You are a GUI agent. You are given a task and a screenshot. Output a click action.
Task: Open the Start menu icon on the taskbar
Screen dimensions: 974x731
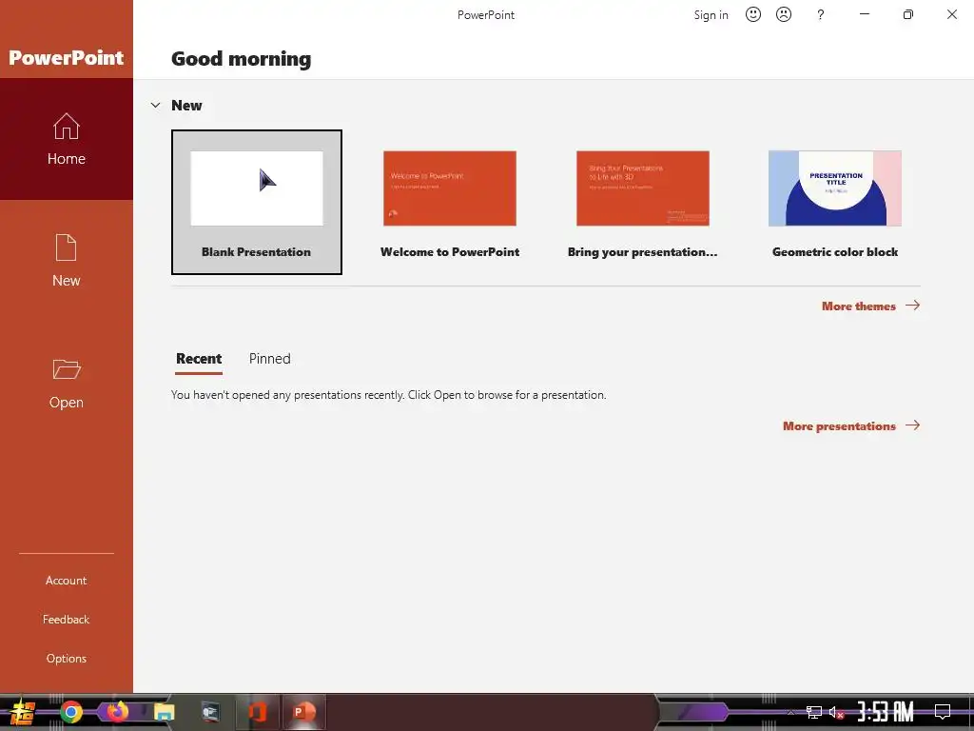pyautogui.click(x=23, y=712)
